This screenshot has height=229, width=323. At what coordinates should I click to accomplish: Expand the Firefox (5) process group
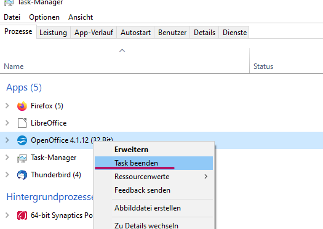7,106
